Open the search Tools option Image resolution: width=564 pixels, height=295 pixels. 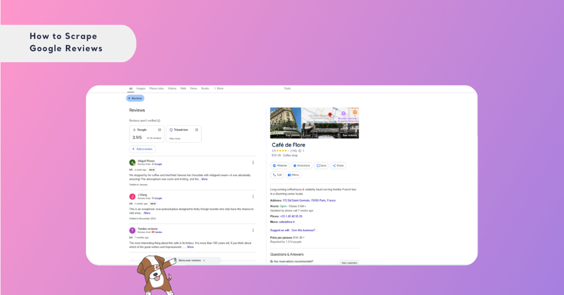point(287,88)
